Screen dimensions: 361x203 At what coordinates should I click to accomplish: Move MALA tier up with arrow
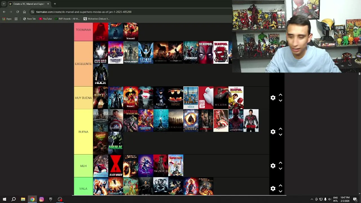click(280, 186)
